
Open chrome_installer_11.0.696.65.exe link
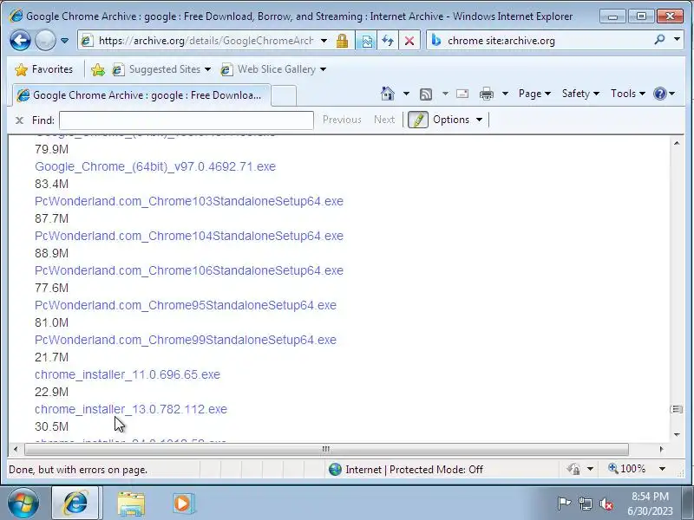128,374
